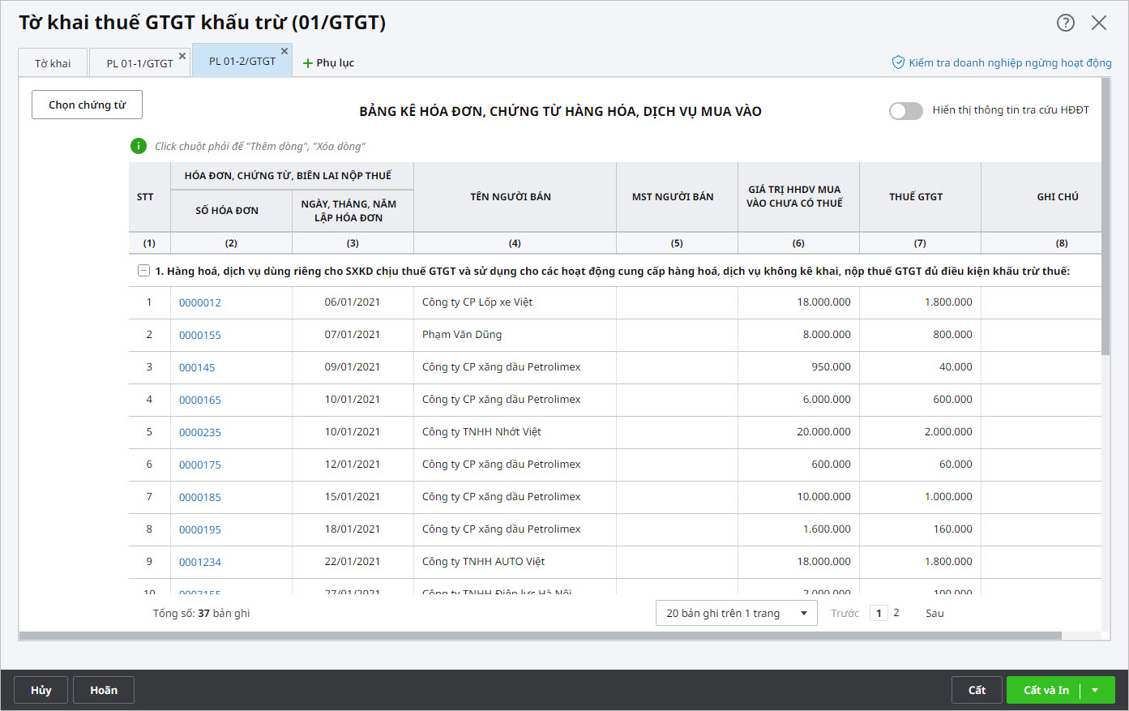
Task: Click the green plus Phụ lục icon
Action: [x=308, y=63]
